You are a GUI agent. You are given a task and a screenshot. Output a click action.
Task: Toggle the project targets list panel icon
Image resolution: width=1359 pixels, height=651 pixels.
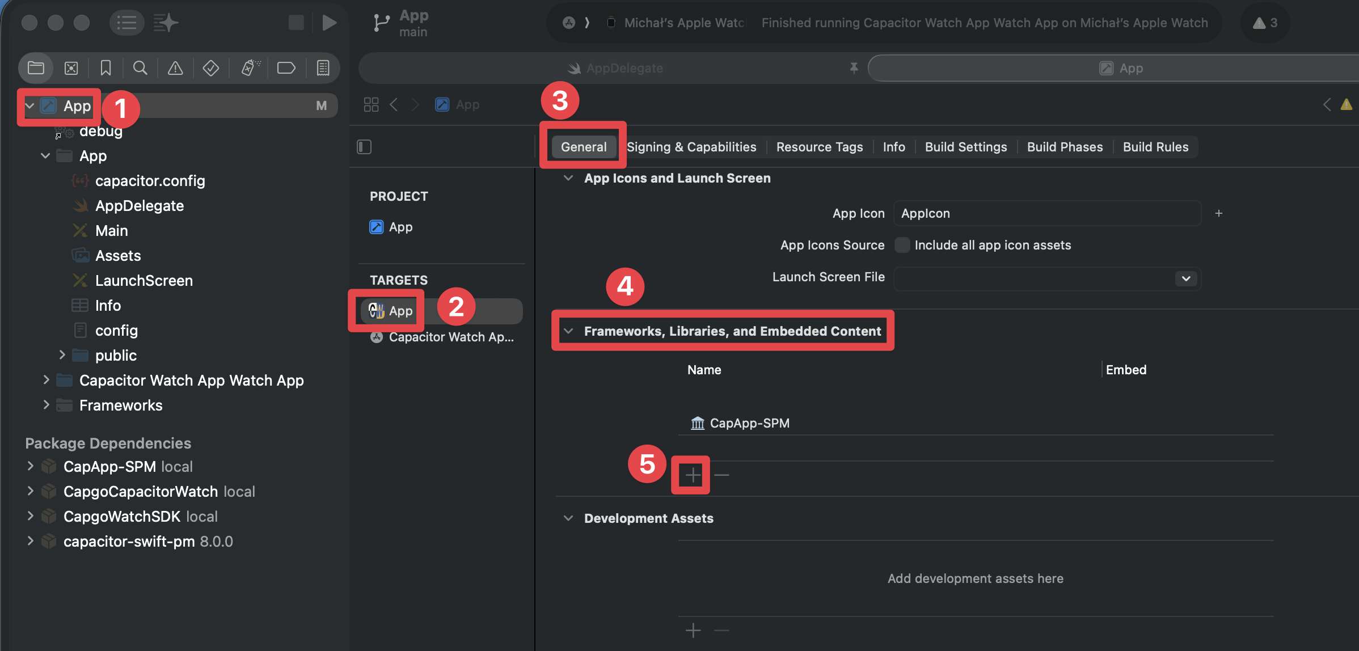[x=364, y=147]
